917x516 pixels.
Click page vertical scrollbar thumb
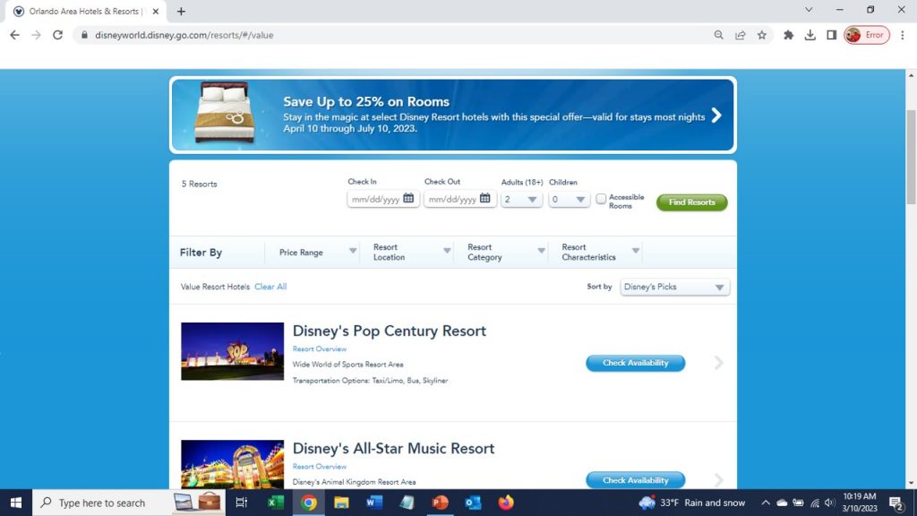coord(911,158)
